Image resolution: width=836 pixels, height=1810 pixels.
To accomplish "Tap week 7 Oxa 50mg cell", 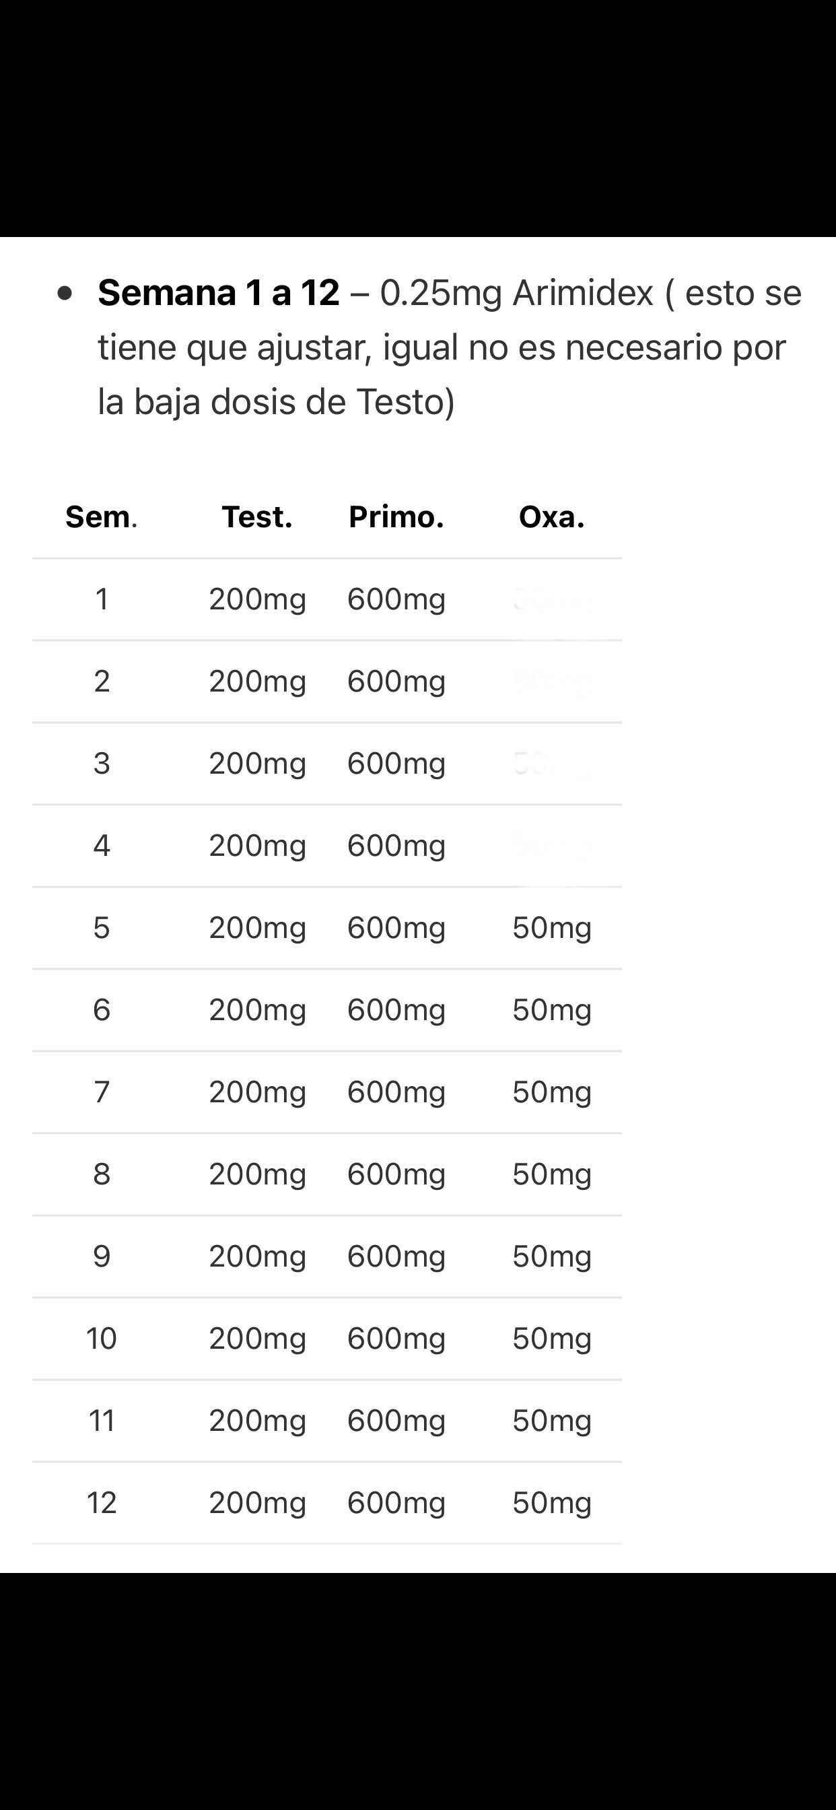I will (x=551, y=1092).
